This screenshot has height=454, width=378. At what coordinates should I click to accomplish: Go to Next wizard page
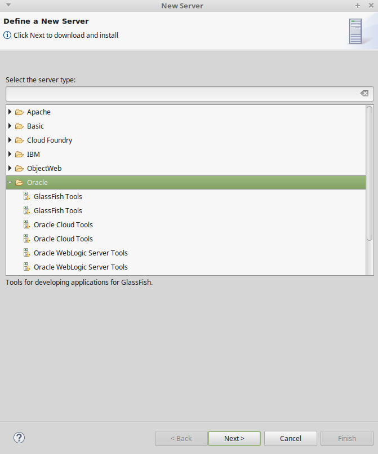[x=234, y=438]
